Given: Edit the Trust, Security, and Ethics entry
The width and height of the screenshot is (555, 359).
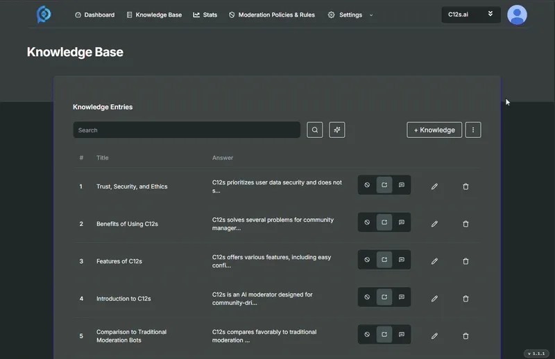Looking at the screenshot, I should coord(434,186).
